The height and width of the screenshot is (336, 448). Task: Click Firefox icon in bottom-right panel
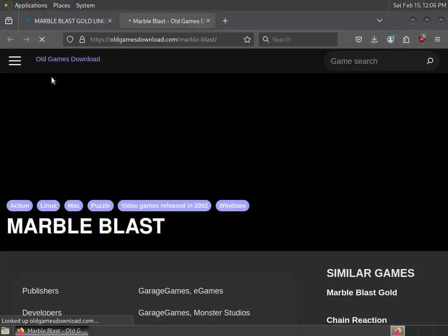(x=398, y=331)
